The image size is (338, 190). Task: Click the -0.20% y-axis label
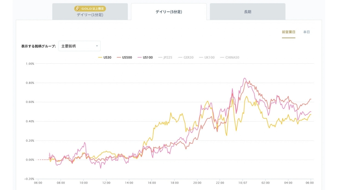tap(29, 179)
